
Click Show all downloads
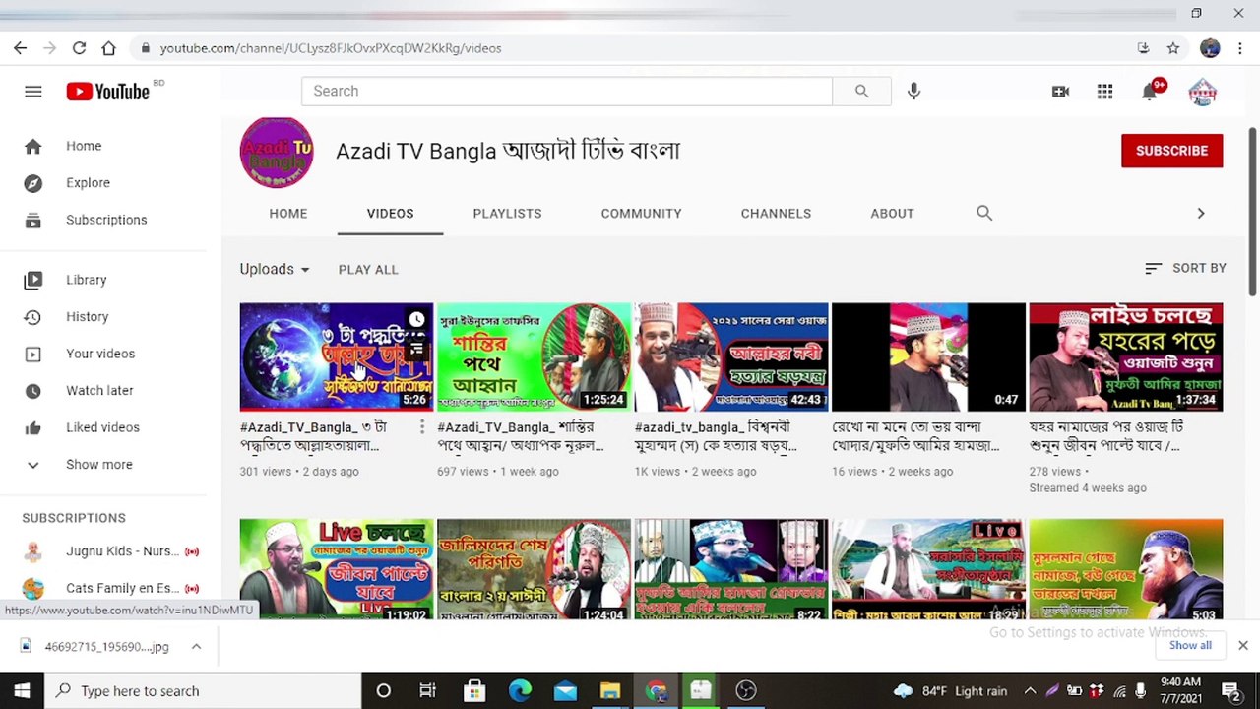(1190, 645)
